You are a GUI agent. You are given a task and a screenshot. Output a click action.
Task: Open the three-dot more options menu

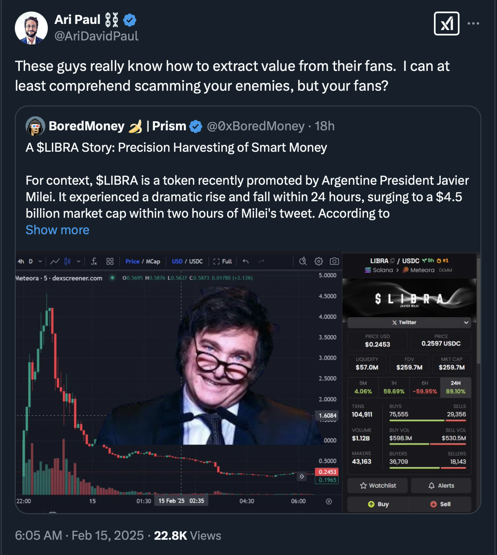pos(473,24)
